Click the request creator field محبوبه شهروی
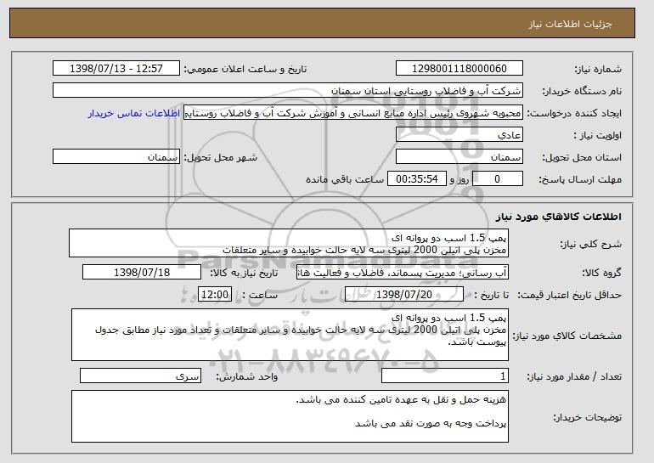 coord(353,113)
